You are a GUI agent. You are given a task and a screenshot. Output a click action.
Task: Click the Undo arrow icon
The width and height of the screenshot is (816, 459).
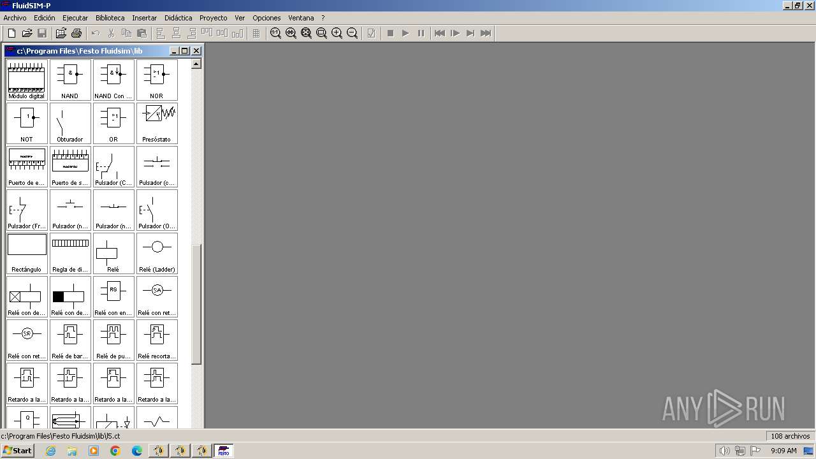pyautogui.click(x=96, y=33)
